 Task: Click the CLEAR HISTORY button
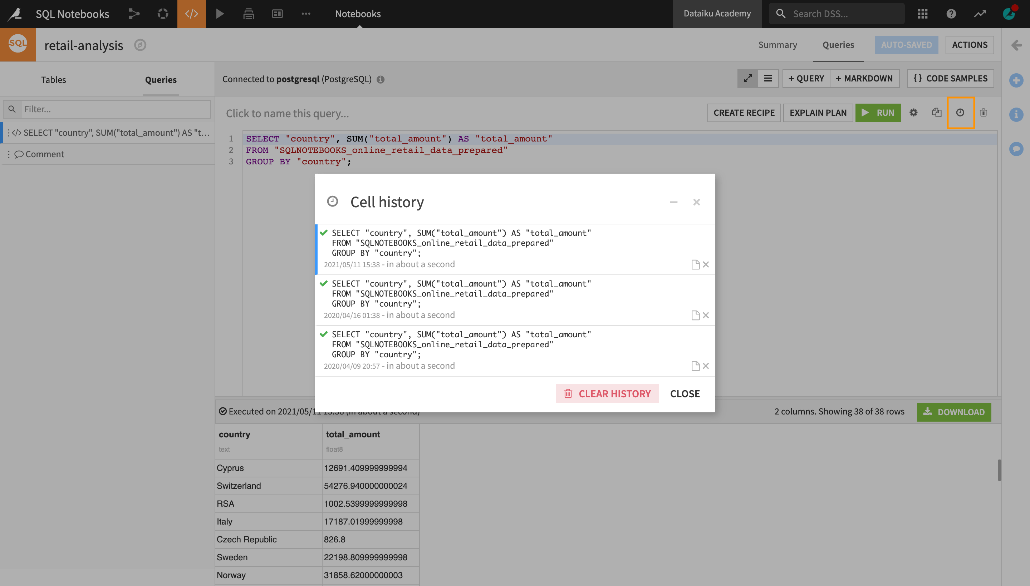point(607,393)
